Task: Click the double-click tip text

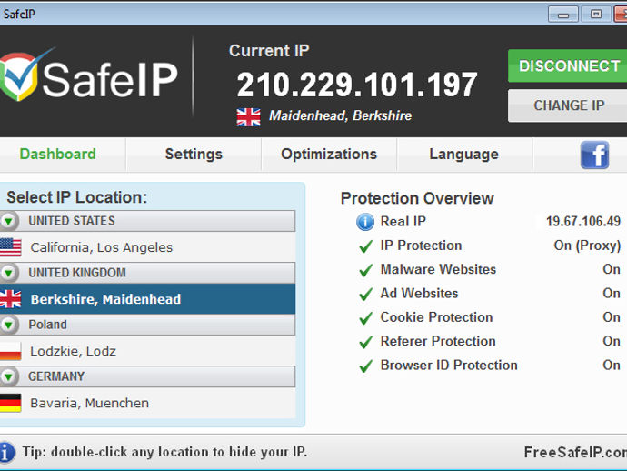Action: coord(164,452)
